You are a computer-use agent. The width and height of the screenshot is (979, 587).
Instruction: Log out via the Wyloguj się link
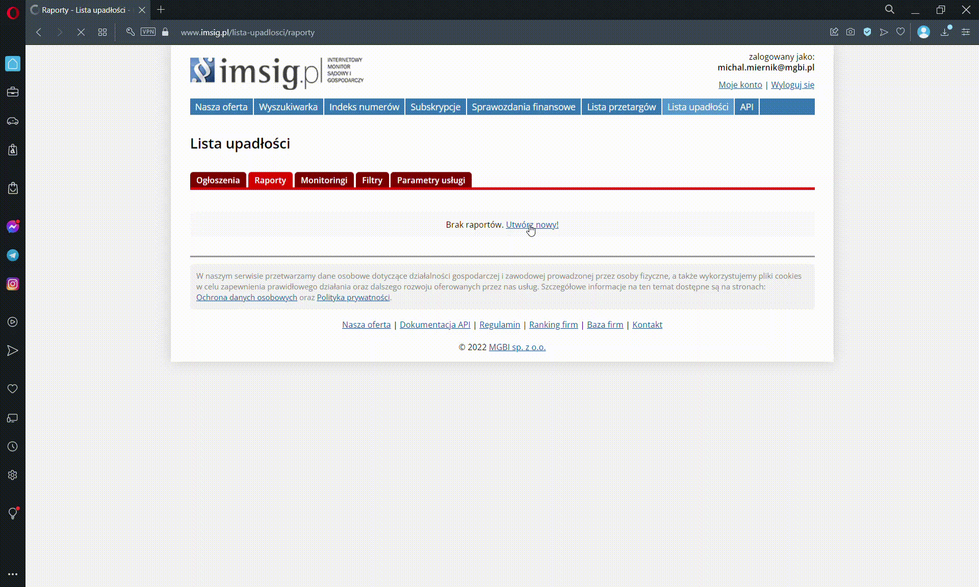pos(792,85)
